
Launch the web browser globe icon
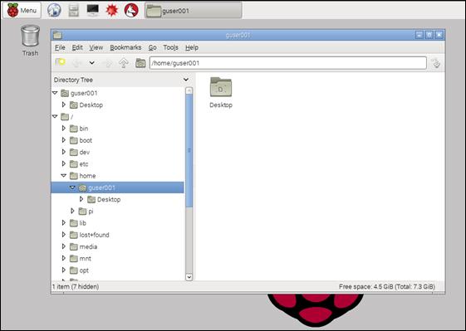(x=54, y=10)
